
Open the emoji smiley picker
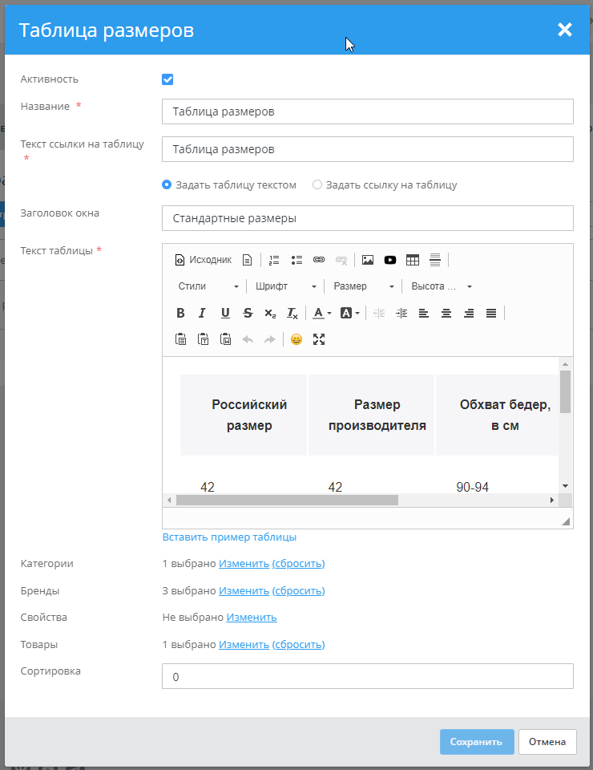[x=296, y=339]
